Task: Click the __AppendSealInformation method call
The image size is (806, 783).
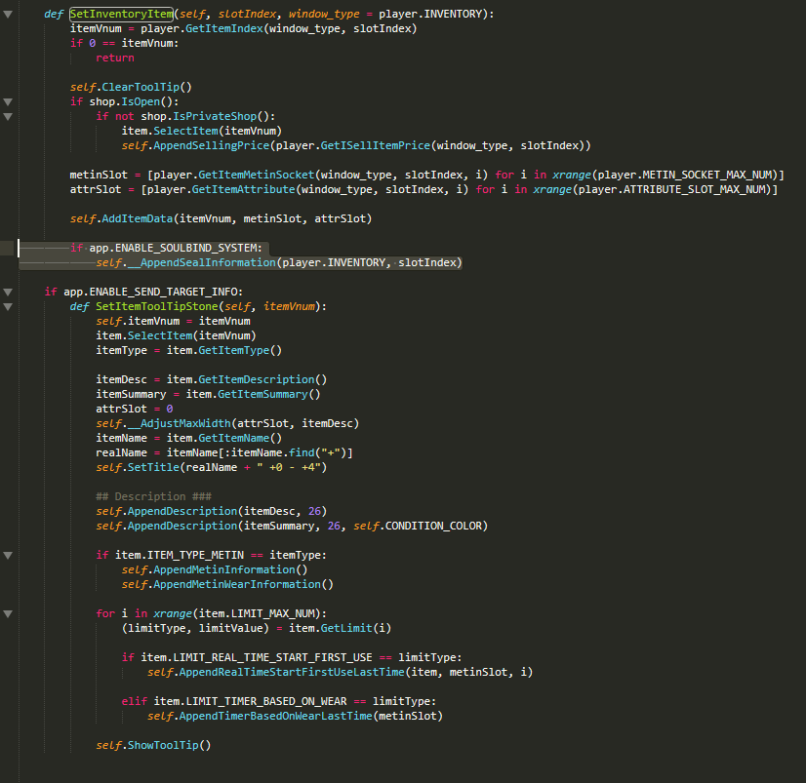Action: click(201, 262)
